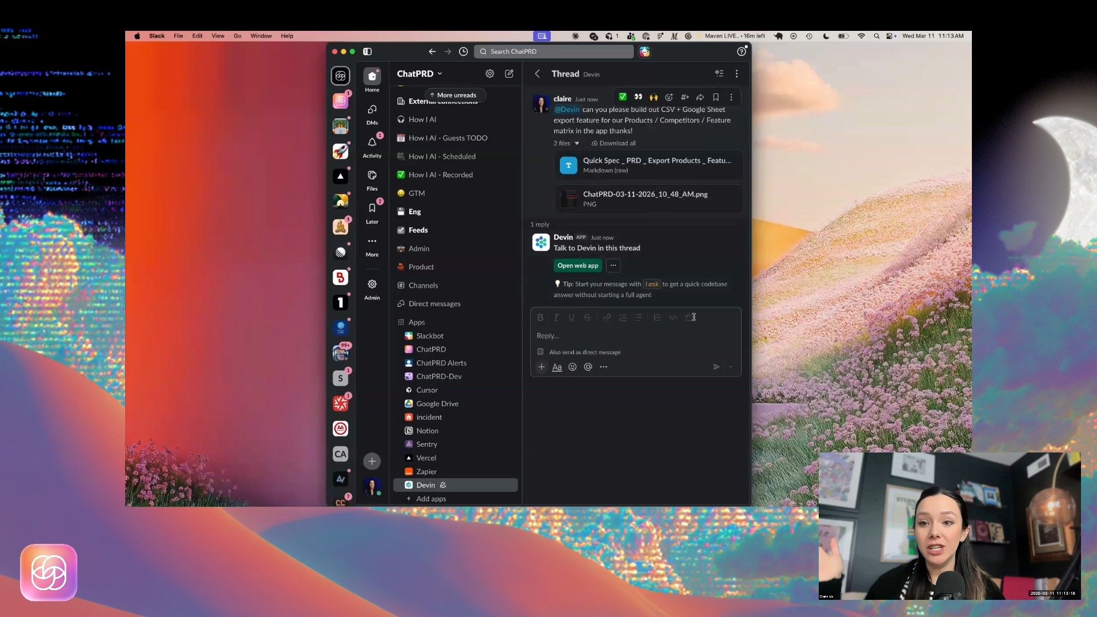Click the Bold formatting icon
The width and height of the screenshot is (1097, 617).
coord(540,318)
